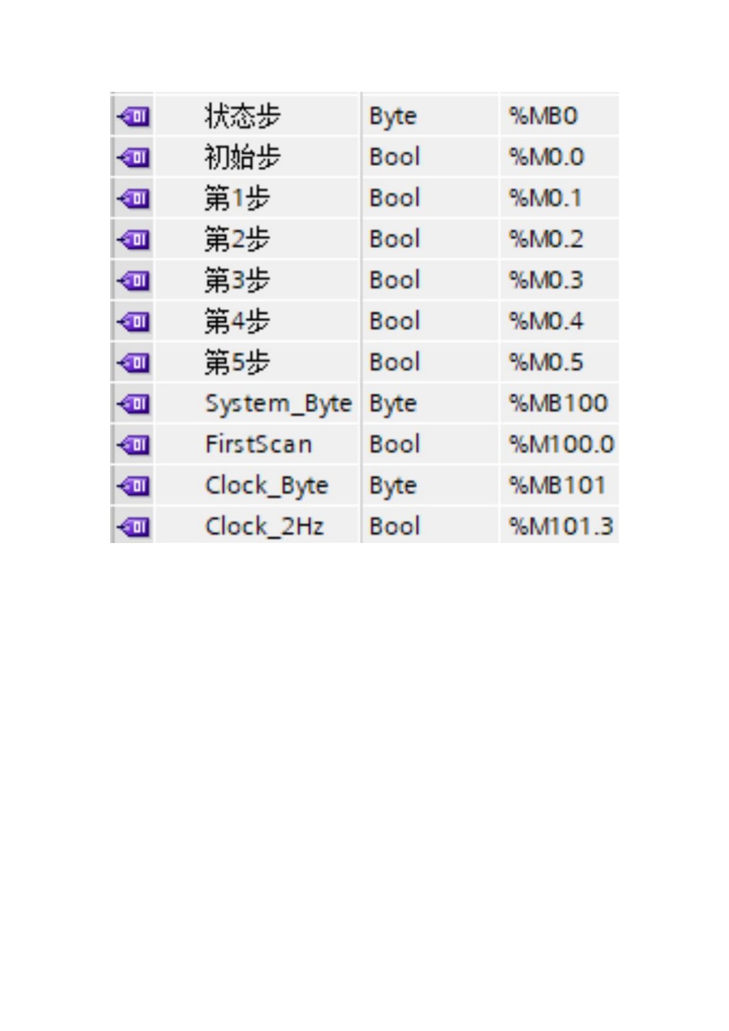
Task: Select the tag name 第2步
Action: 237,239
